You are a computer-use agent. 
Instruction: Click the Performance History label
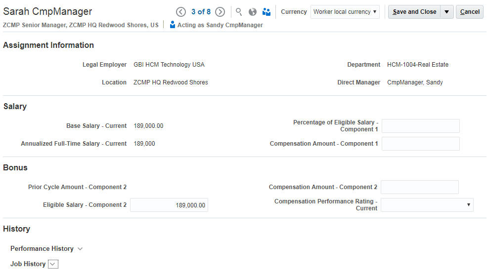(x=42, y=249)
